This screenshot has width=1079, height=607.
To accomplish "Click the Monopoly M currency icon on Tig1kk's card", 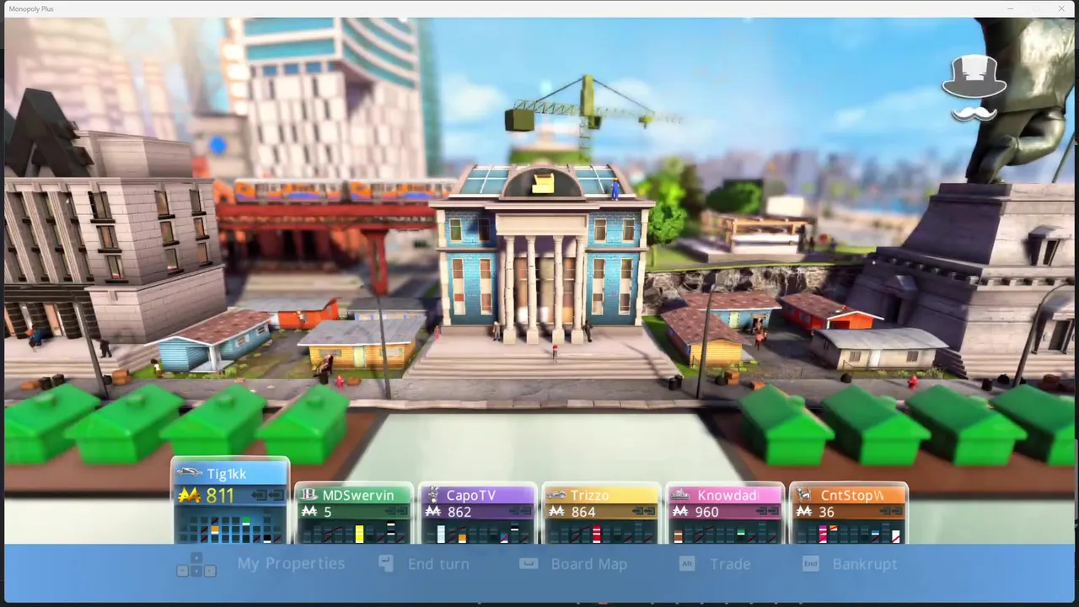I will (189, 495).
